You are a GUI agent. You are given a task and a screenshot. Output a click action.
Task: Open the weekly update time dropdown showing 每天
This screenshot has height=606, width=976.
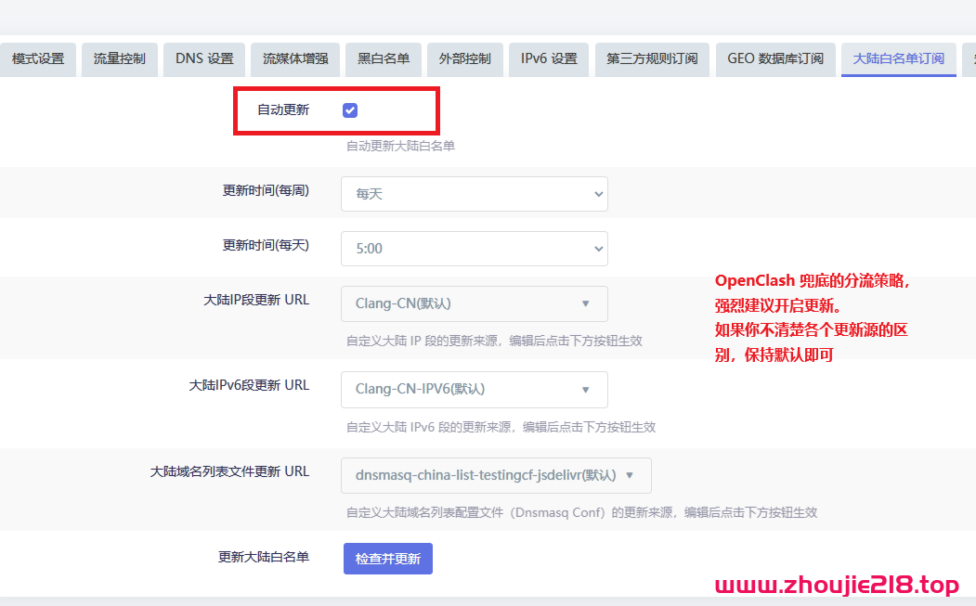coord(474,193)
